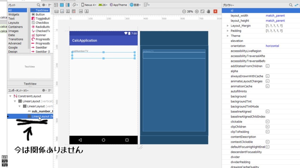Select CheckBox widget in palette

40,23
